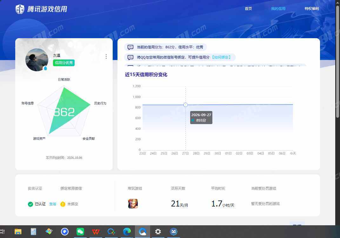Image resolution: width=340 pixels, height=238 pixels.
Task: Open WeChat from the taskbar
Action: [x=80, y=232]
